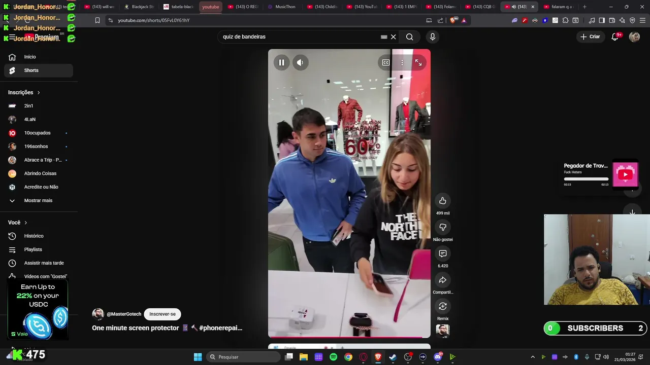Toggle closed captions on the Short
The width and height of the screenshot is (650, 365).
coord(386,62)
